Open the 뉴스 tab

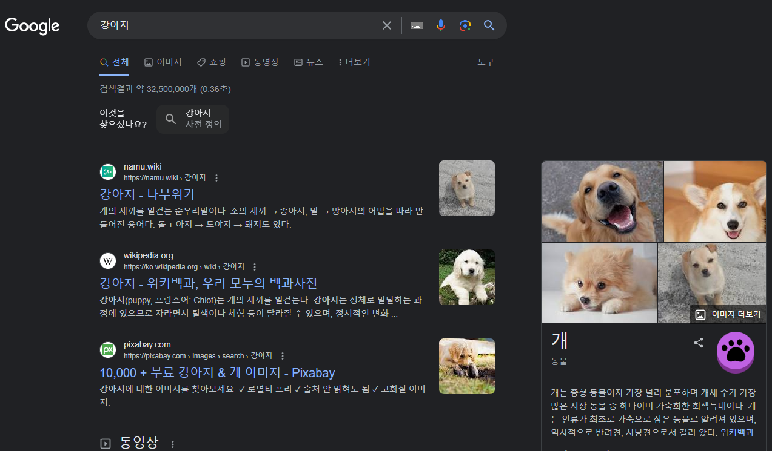click(x=309, y=62)
